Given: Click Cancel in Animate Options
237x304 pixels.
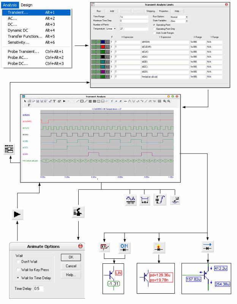Looking at the screenshot, I should [71, 266].
